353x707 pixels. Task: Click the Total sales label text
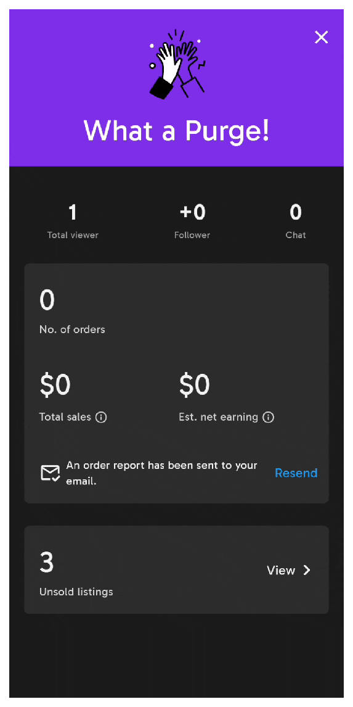tap(65, 417)
